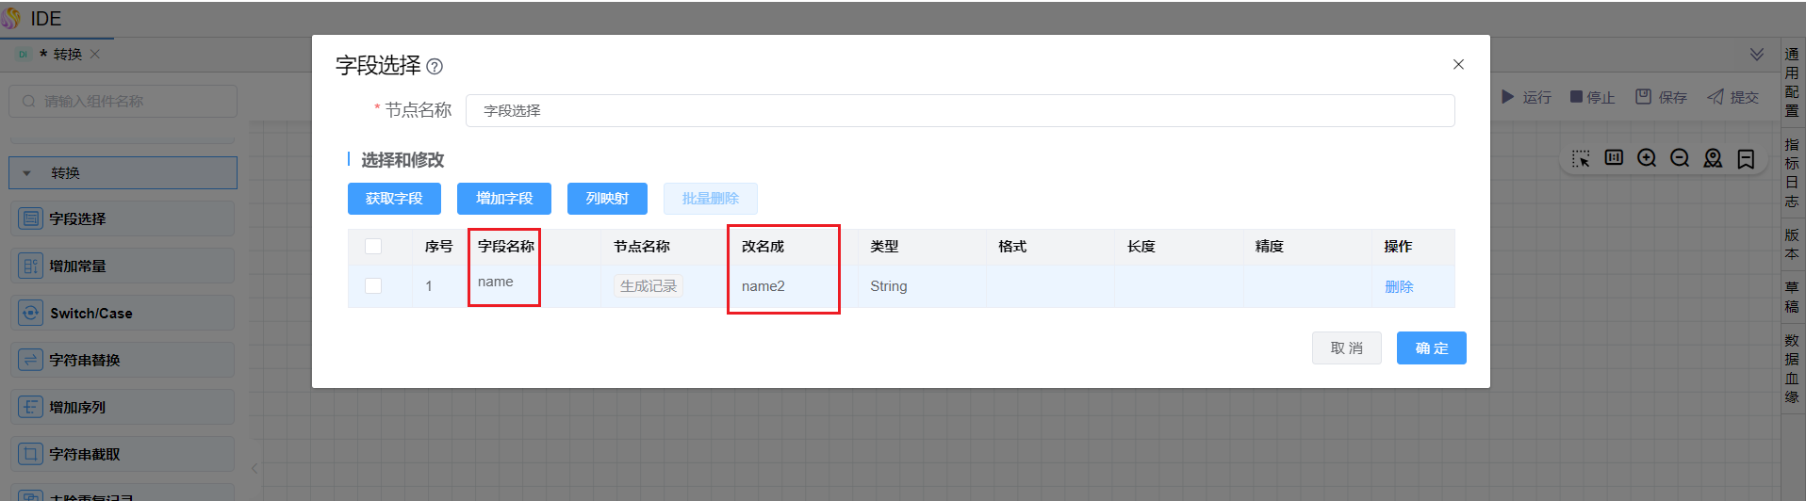Click the 生成记录 node name tag
The width and height of the screenshot is (1806, 501).
[x=649, y=285]
